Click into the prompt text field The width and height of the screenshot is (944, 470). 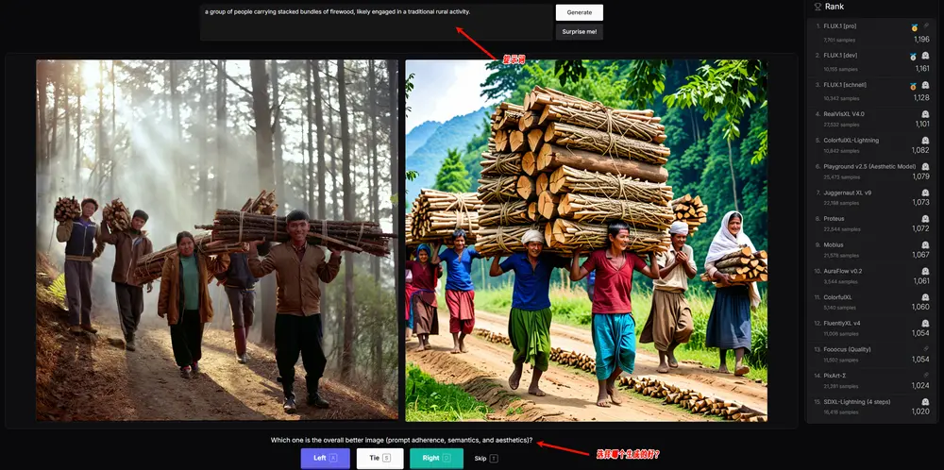pos(376,22)
